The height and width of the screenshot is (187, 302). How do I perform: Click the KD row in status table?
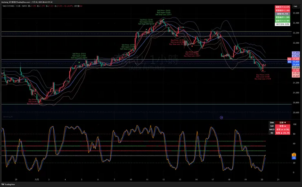(279, 133)
